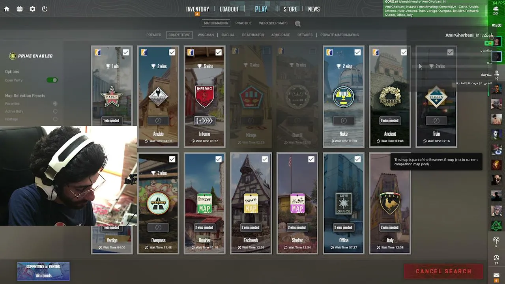Open the Loadout menu
Screen dimensions: 505x284
coord(229,9)
